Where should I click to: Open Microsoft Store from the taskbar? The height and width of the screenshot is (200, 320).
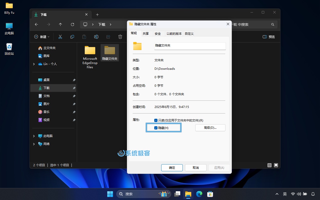[x=210, y=194]
